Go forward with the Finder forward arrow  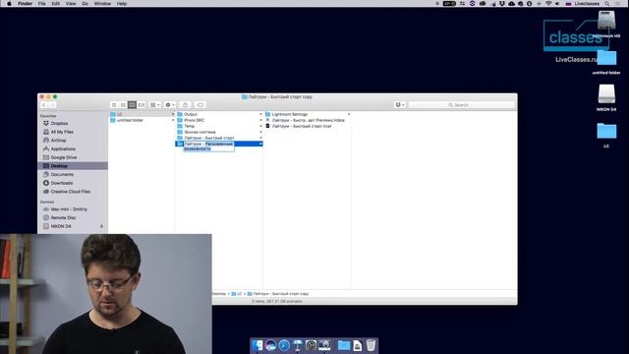point(52,105)
